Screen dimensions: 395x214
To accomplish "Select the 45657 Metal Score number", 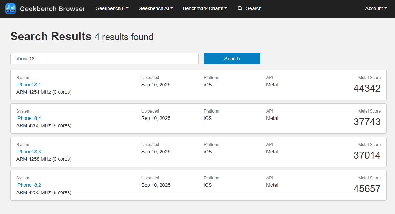I will click(x=367, y=189).
